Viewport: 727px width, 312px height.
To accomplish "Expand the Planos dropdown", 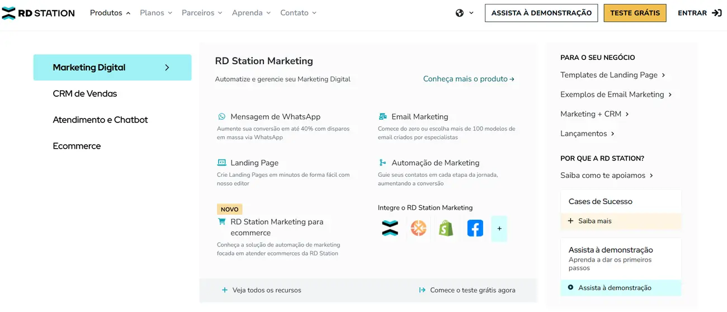I will point(156,13).
